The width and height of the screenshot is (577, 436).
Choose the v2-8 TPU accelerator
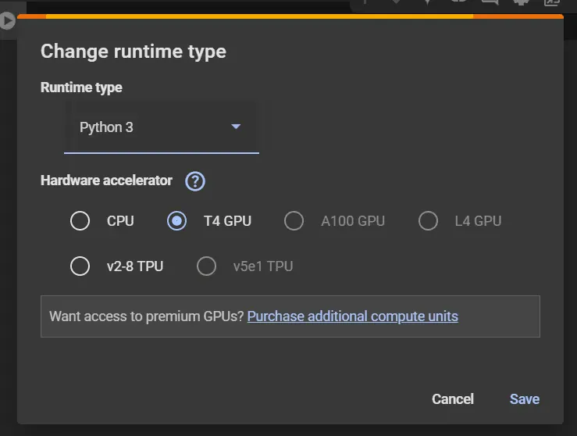click(x=80, y=266)
